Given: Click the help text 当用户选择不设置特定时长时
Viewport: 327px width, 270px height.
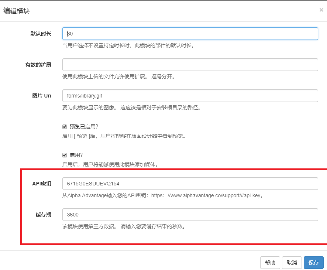Looking at the screenshot, I should point(129,45).
